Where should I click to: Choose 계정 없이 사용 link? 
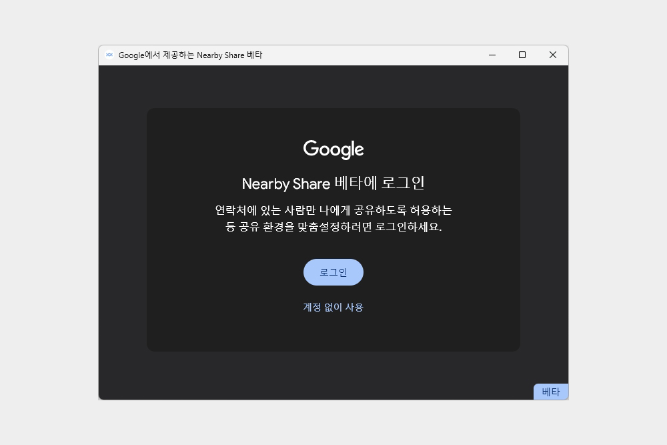(333, 307)
